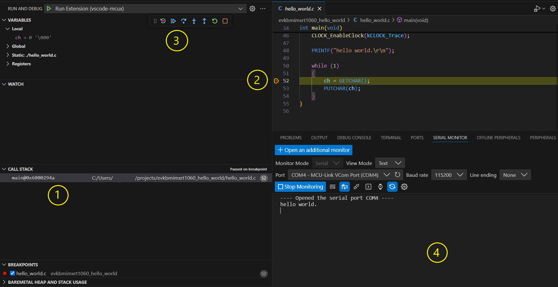Click the Continue debug icon
Viewport: 558px width, 287px height.
173,21
